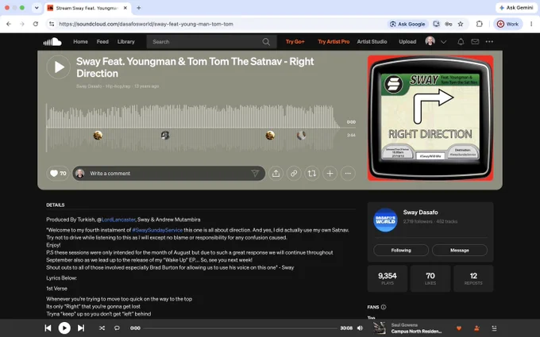540x337 pixels.
Task: Open track's more options ellipsis
Action: pos(348,174)
